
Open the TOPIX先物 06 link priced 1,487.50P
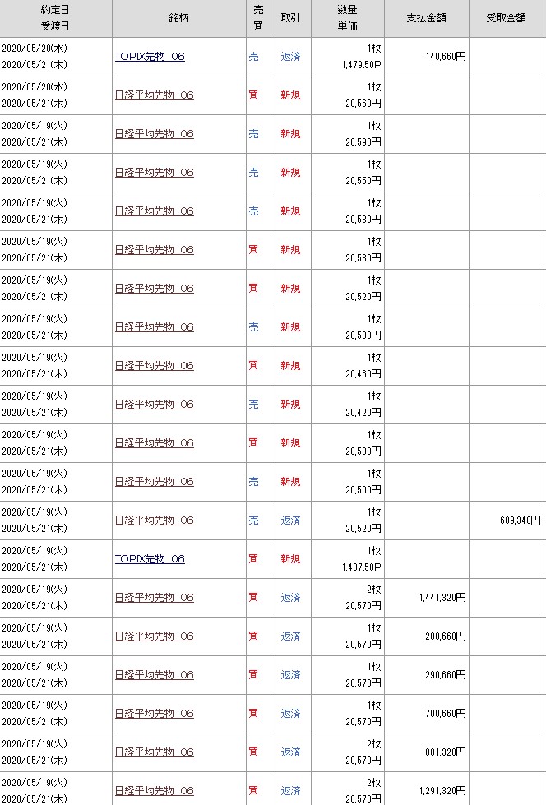(150, 559)
